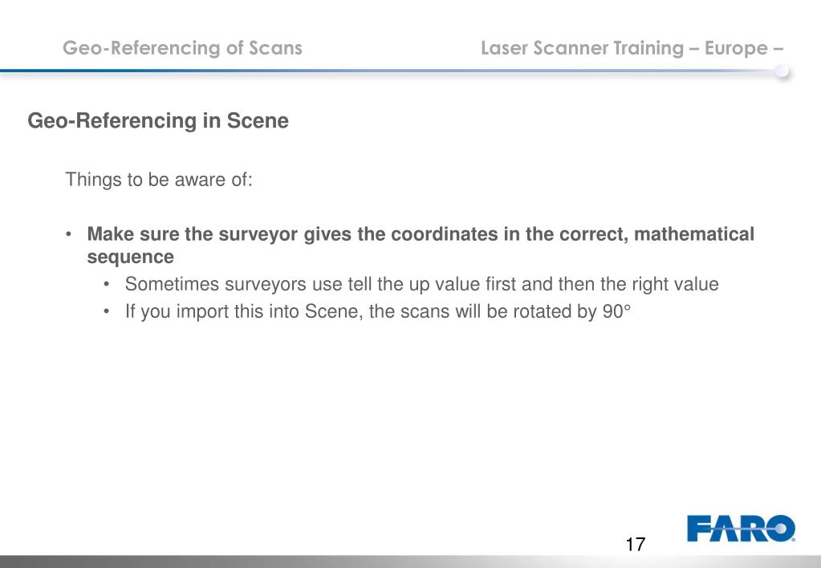Viewport: 821px width, 568px height.
Task: Select the Geo-Referencing of Scans header
Action: pos(182,48)
